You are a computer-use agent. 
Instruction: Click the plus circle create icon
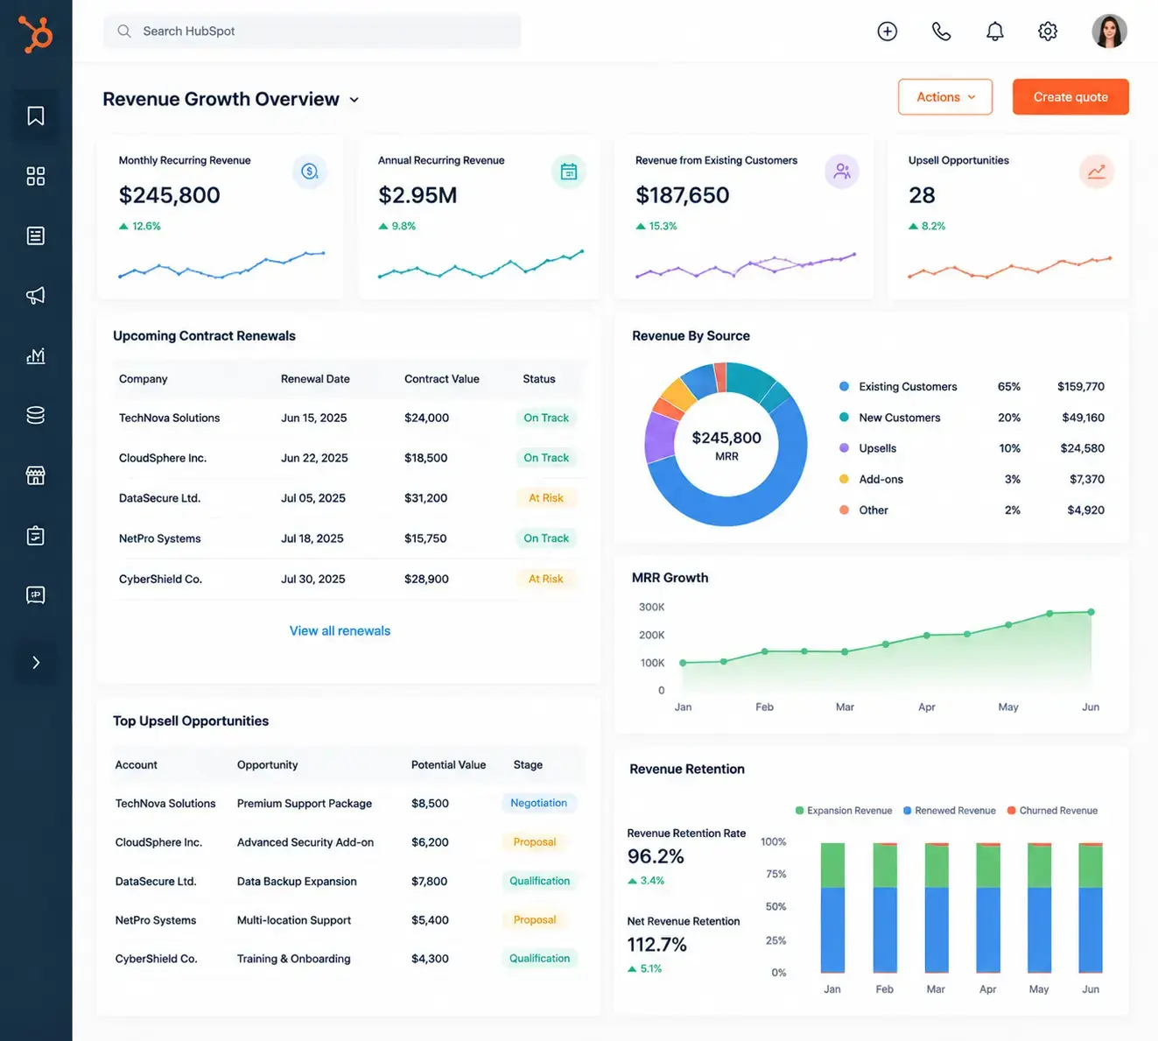pos(888,32)
